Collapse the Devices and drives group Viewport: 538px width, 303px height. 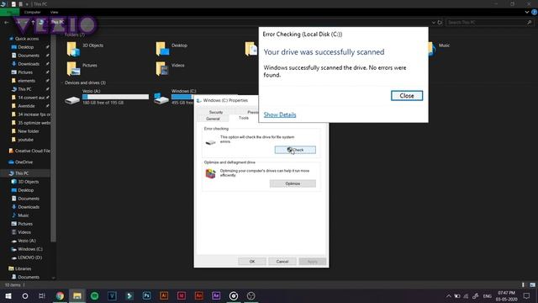(x=62, y=82)
